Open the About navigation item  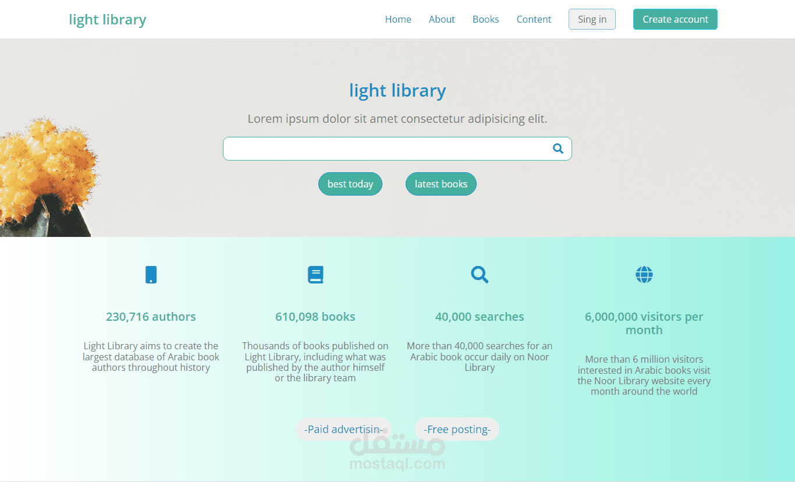(442, 19)
